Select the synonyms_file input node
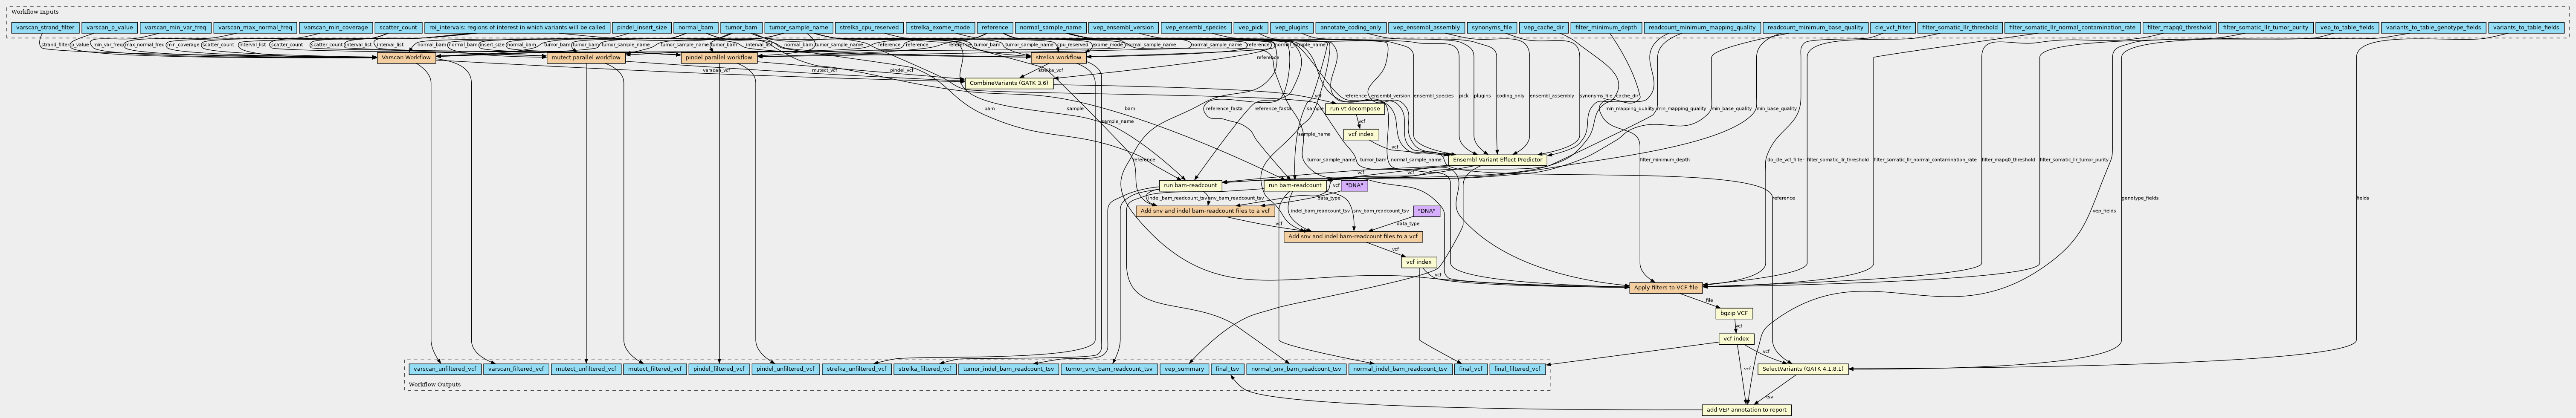The height and width of the screenshot is (418, 2576). point(1492,28)
